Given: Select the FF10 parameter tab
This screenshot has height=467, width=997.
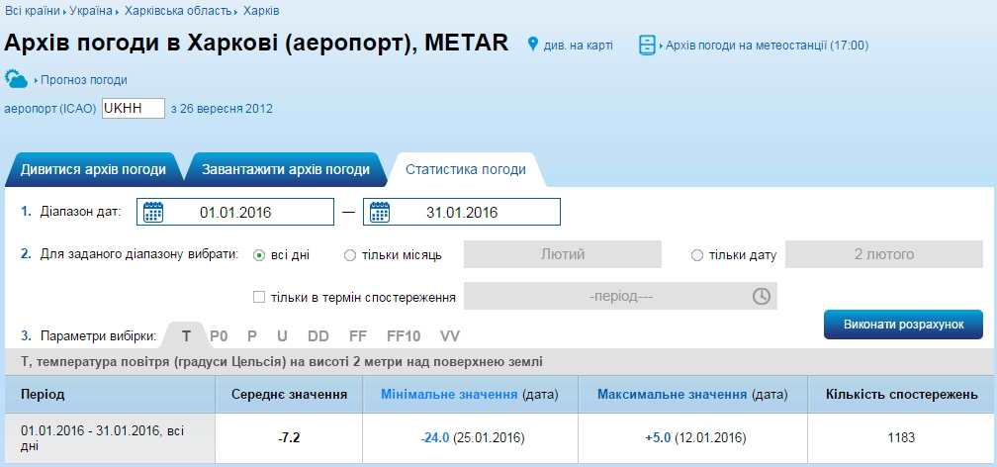Looking at the screenshot, I should coord(404,336).
